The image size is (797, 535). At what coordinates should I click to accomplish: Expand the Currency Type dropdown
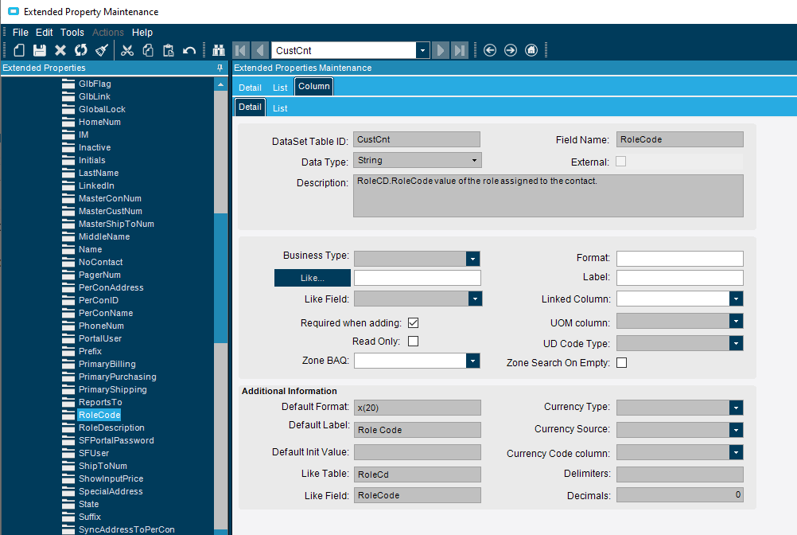(736, 408)
